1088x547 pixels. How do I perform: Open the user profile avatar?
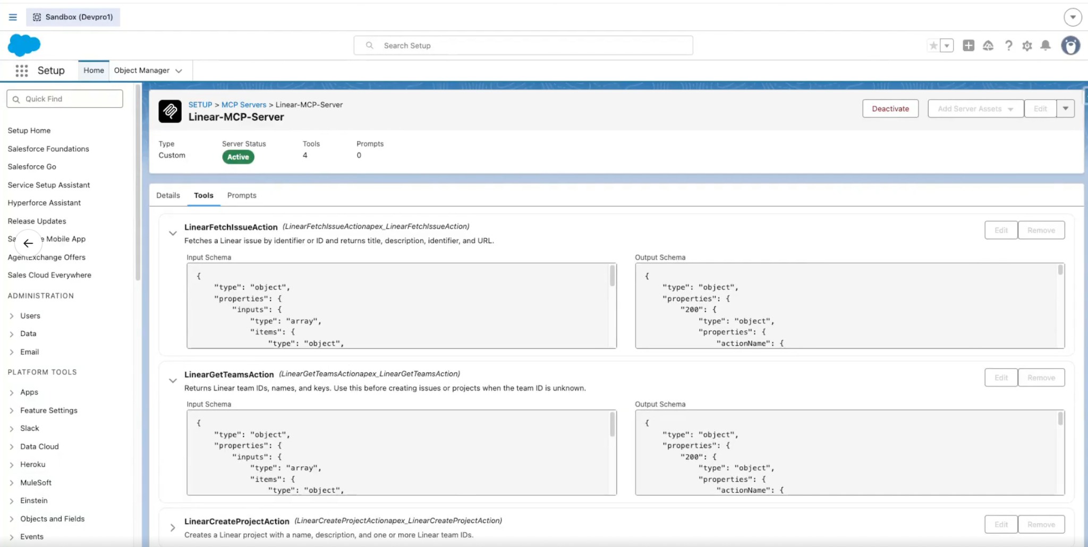1070,46
